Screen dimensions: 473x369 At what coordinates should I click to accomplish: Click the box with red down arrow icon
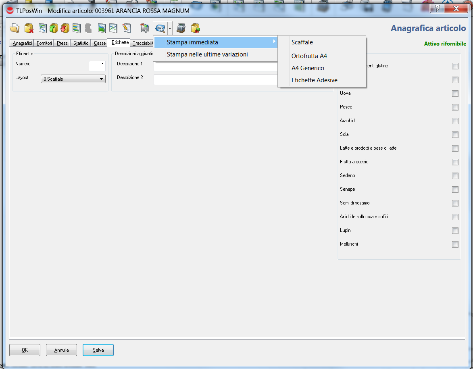click(65, 28)
